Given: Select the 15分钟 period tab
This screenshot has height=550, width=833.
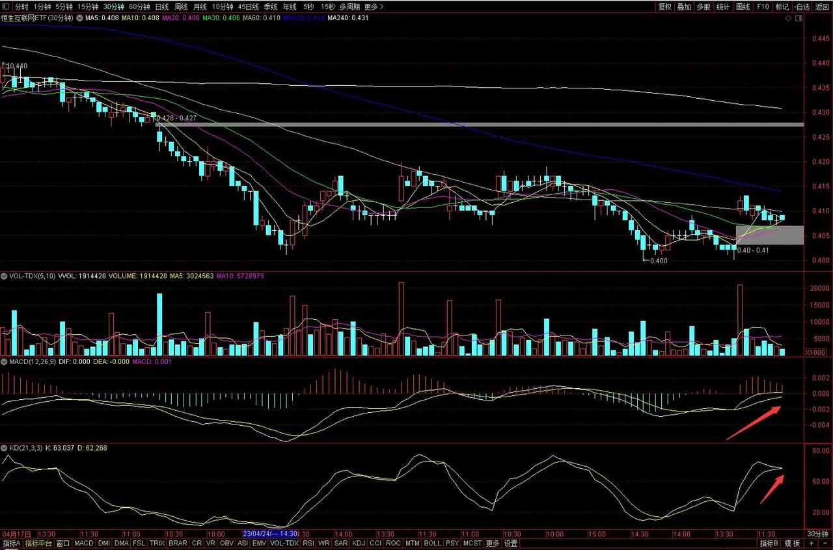Looking at the screenshot, I should pyautogui.click(x=88, y=7).
